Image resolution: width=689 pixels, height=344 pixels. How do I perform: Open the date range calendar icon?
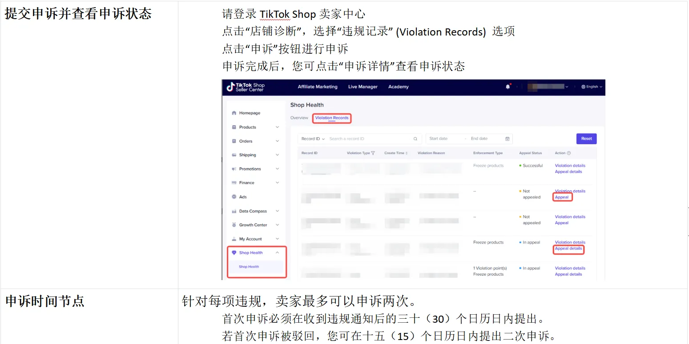507,139
